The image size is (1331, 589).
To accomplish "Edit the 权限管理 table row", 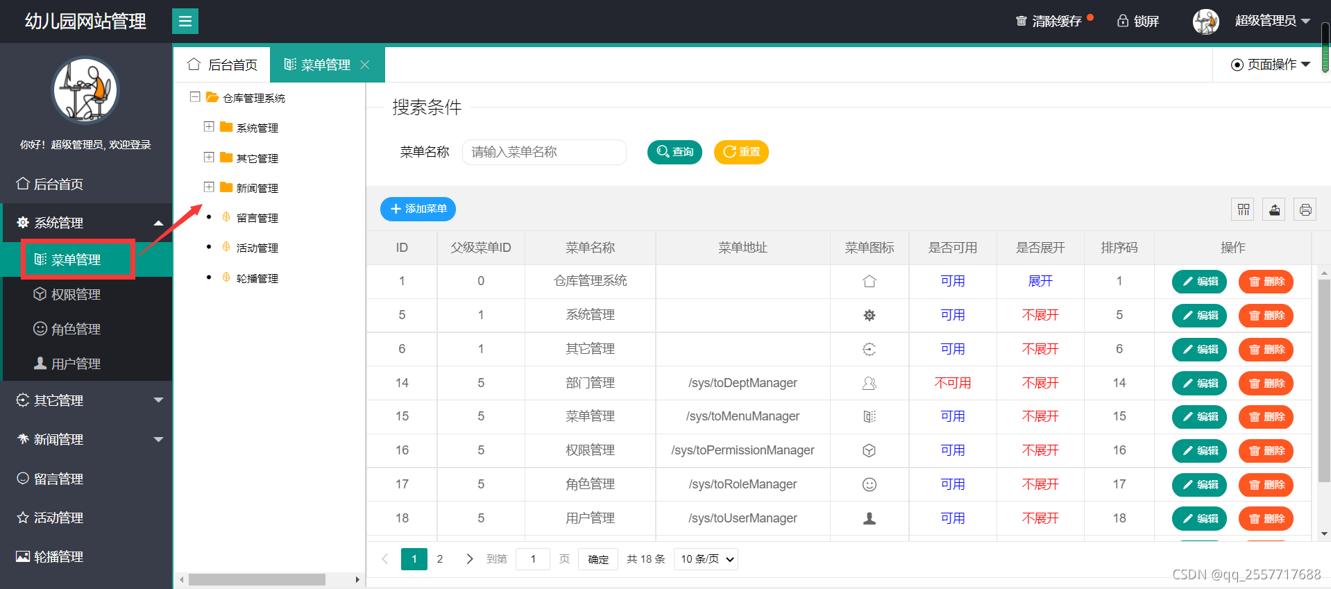I will tap(1200, 451).
